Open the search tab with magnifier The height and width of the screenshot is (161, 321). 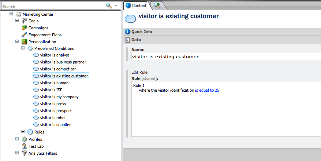157,6
